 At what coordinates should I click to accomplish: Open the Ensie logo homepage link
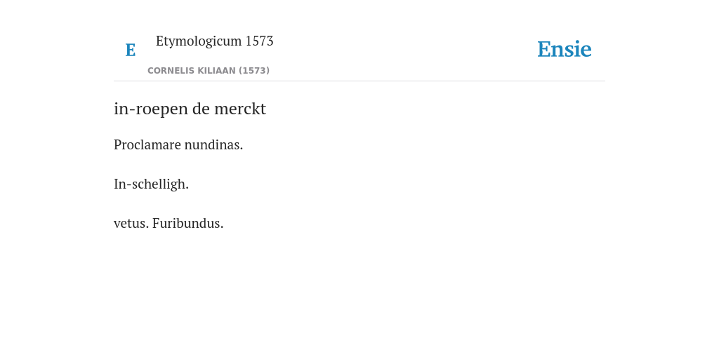565,49
